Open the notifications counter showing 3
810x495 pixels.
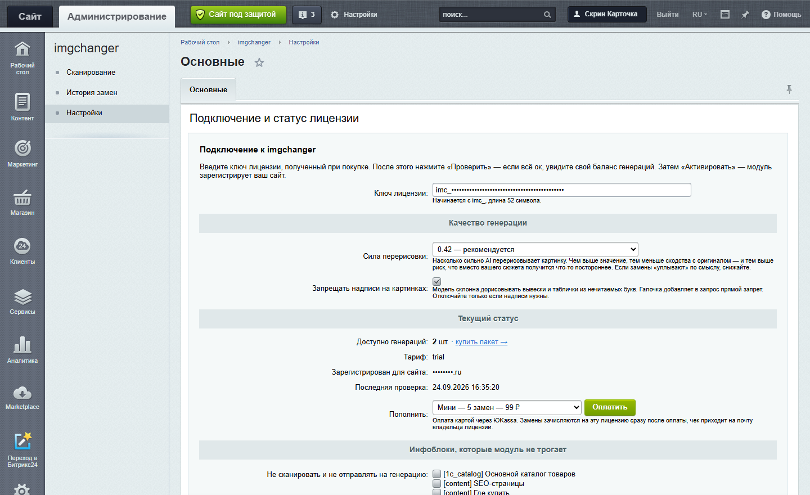pyautogui.click(x=307, y=15)
